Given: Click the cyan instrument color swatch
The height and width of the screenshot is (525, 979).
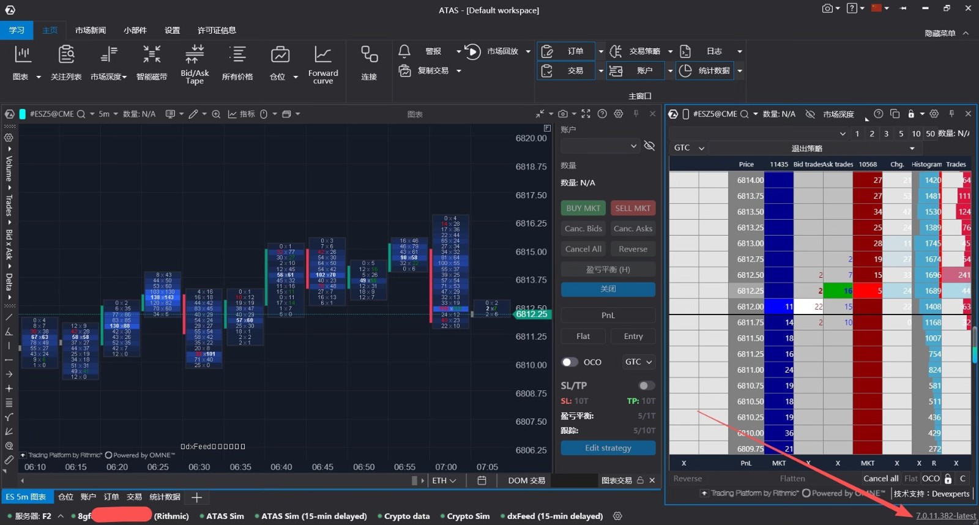Looking at the screenshot, I should coord(23,114).
